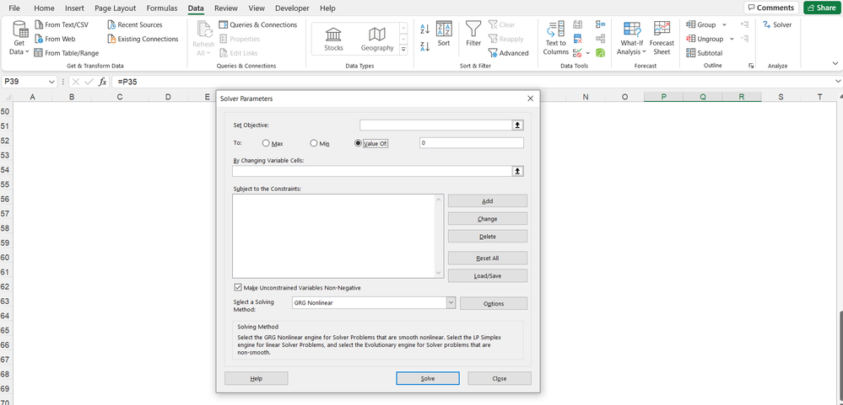Image resolution: width=843 pixels, height=405 pixels.
Task: Open Queries & Connections pane
Action: (257, 24)
